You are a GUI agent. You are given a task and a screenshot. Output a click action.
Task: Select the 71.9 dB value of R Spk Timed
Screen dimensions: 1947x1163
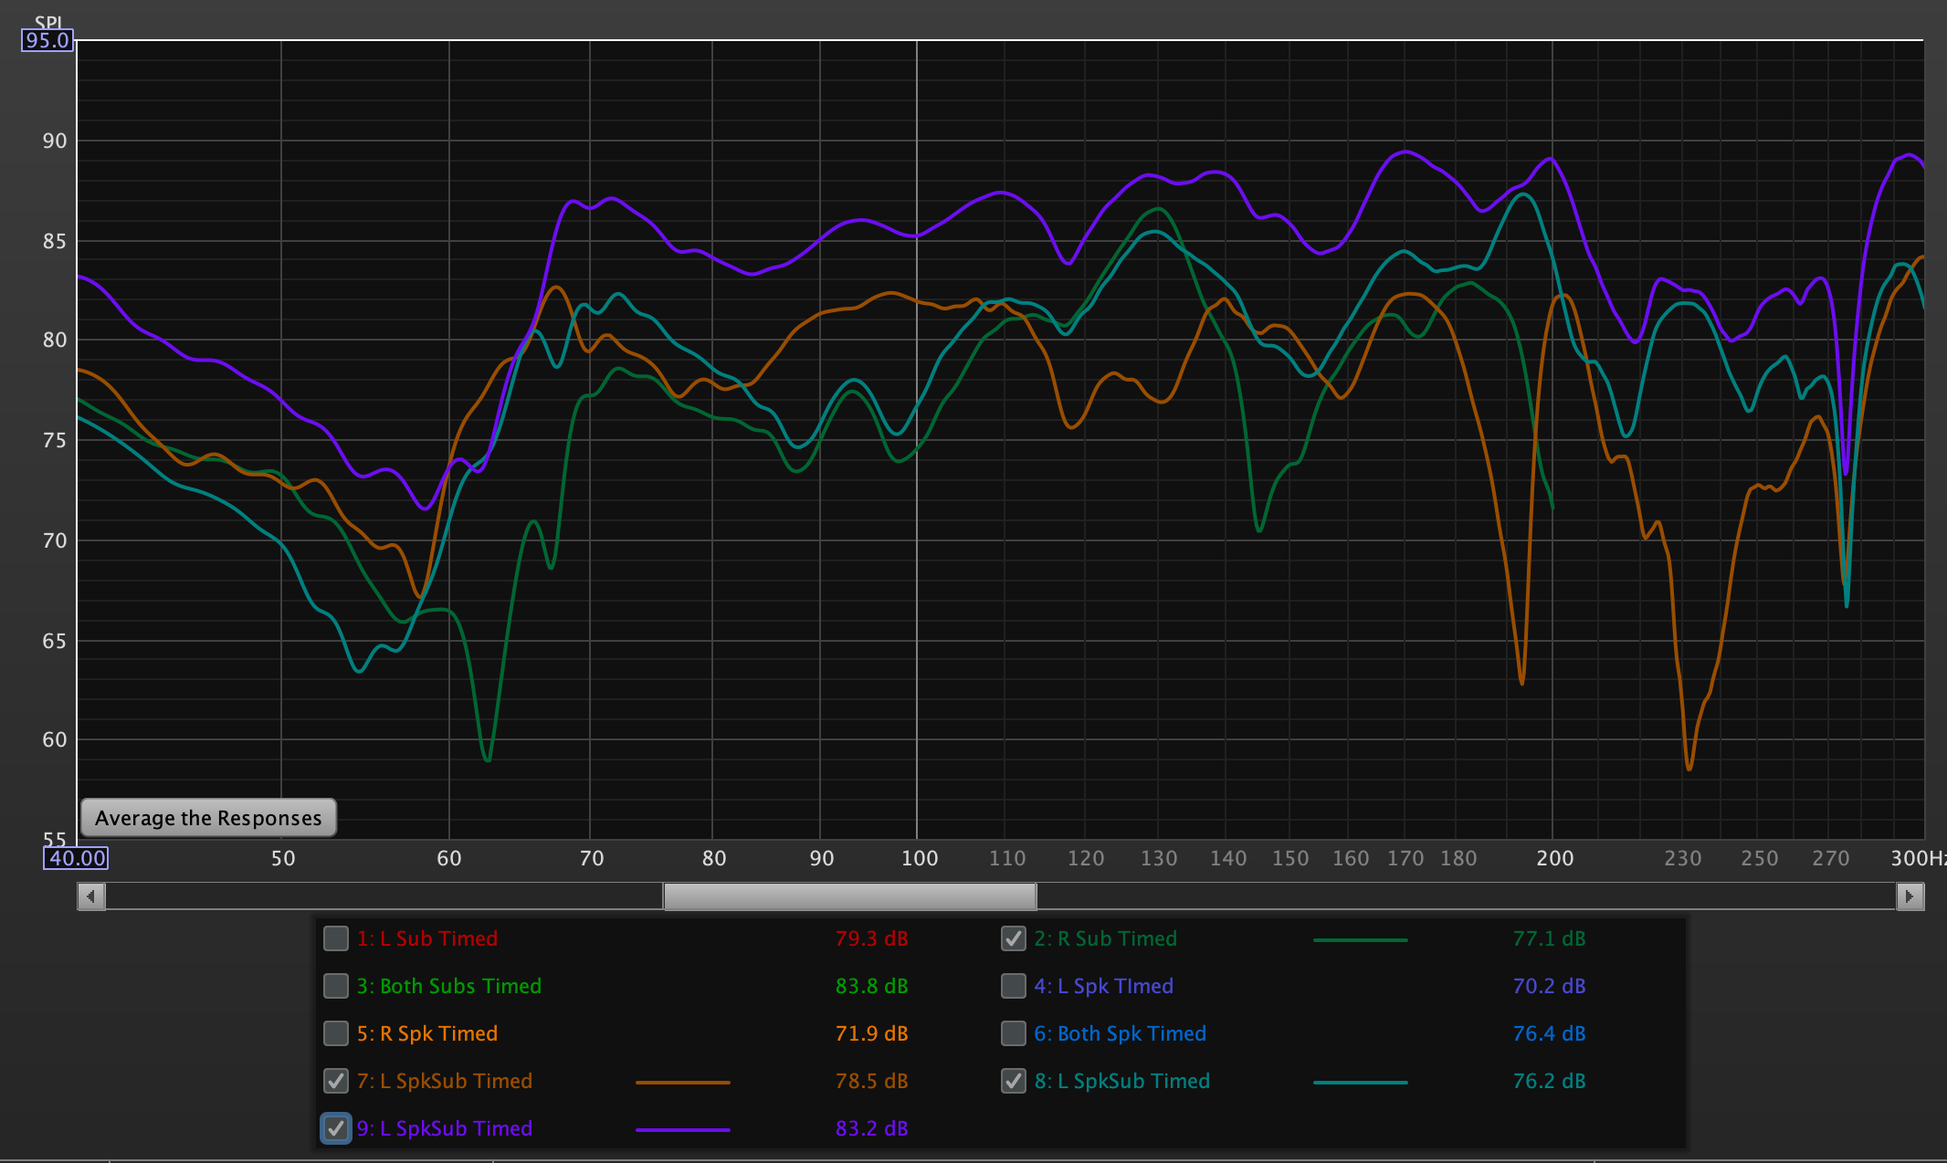871,1033
